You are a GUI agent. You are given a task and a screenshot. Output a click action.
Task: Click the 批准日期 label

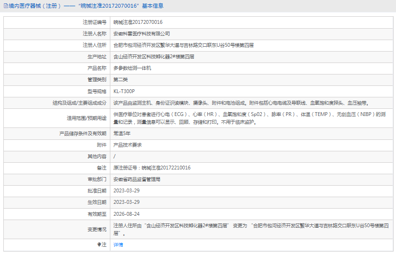97,190
